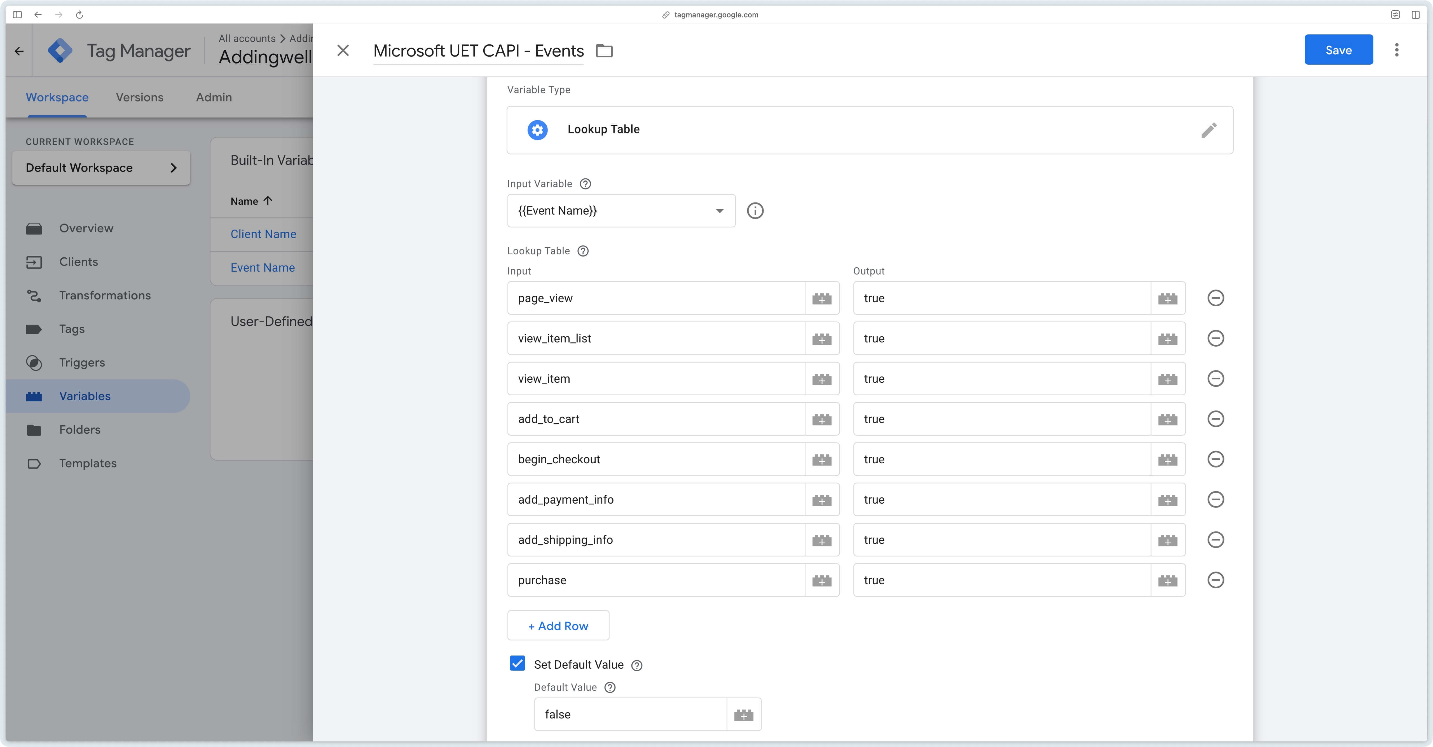Image resolution: width=1433 pixels, height=747 pixels.
Task: Show info tooltip next to Input Variable label
Action: (585, 184)
